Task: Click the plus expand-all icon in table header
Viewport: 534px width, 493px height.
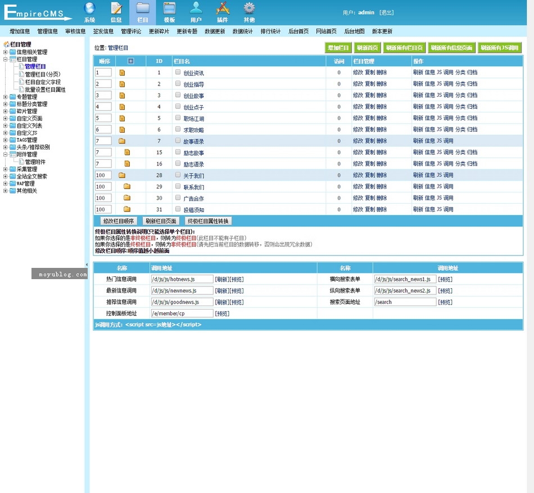Action: tap(131, 61)
